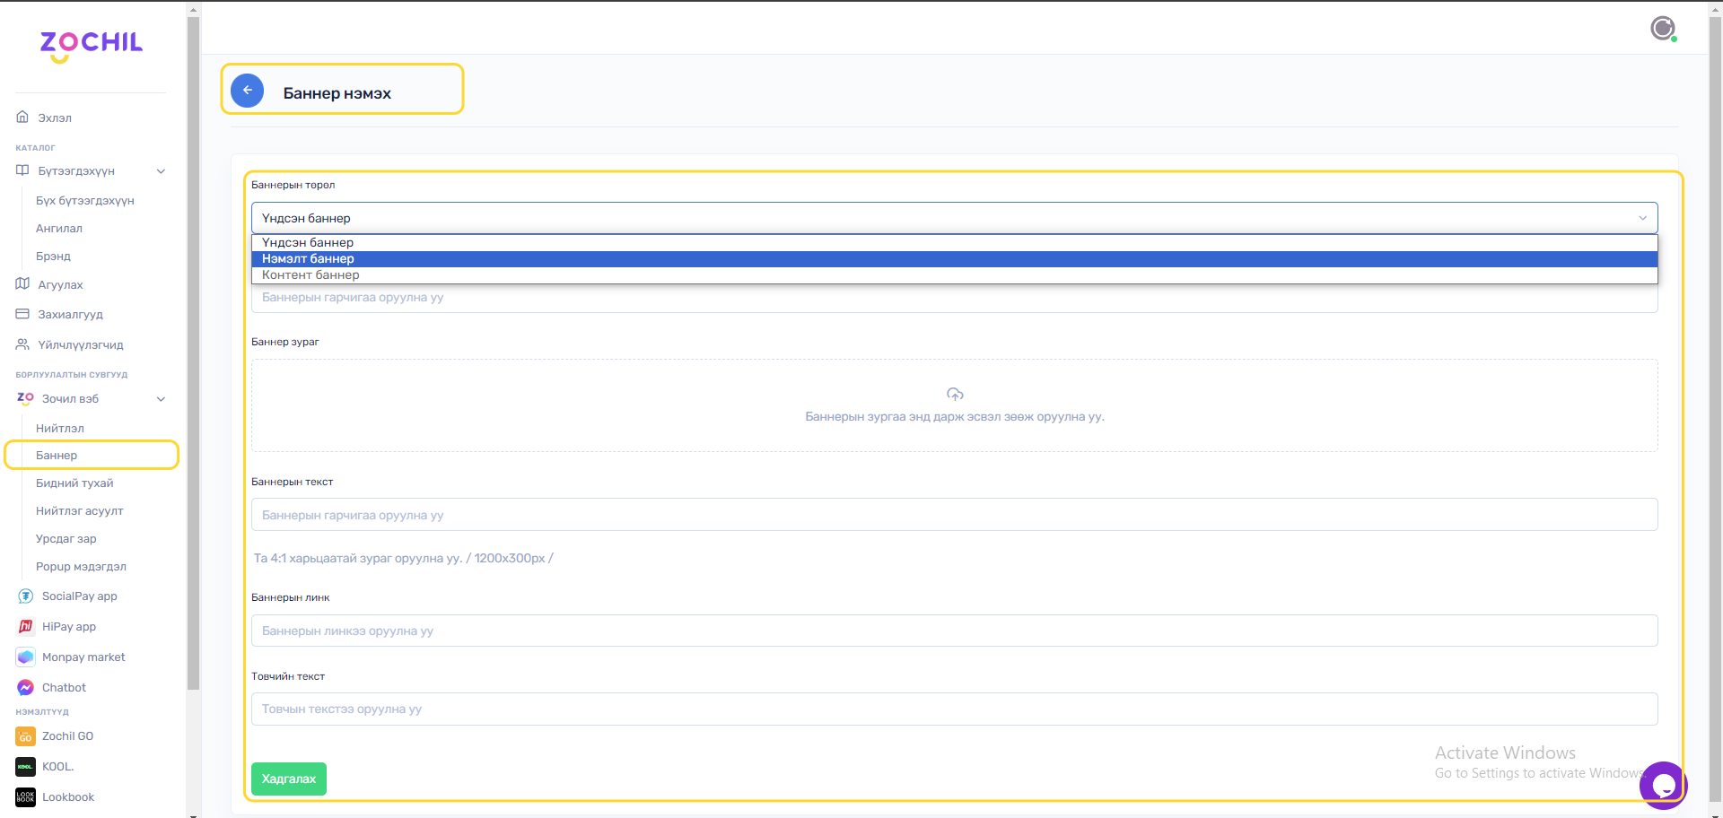Image resolution: width=1723 pixels, height=818 pixels.
Task: Open the chat support bubble
Action: pos(1663,786)
